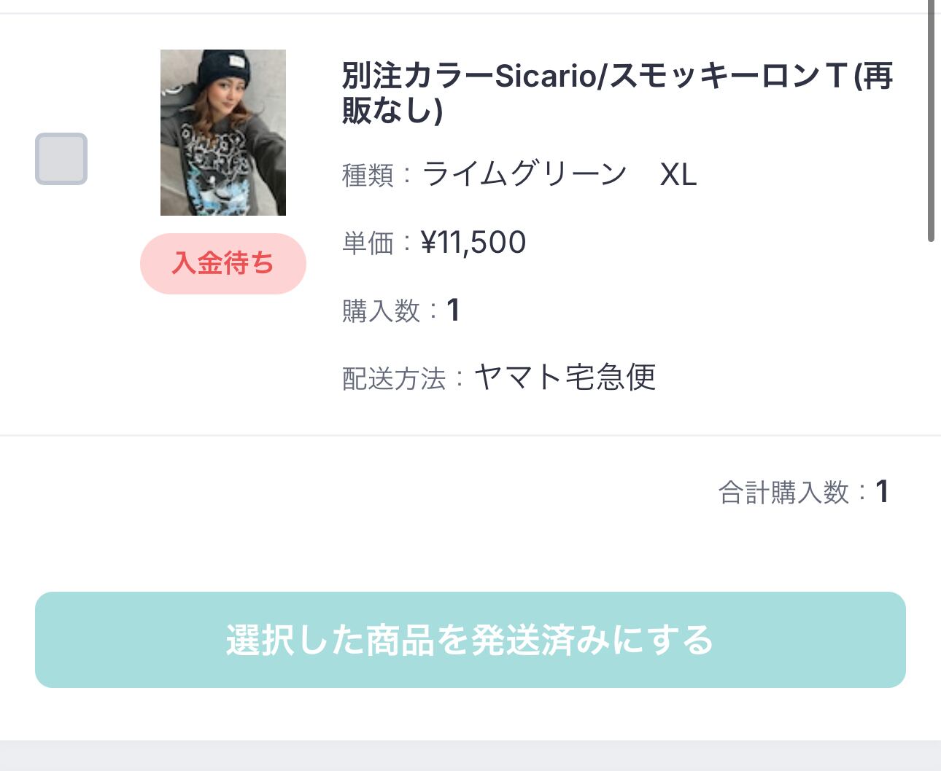The image size is (941, 771).
Task: Open the 別注カラーSicario product title
Action: [x=617, y=77]
